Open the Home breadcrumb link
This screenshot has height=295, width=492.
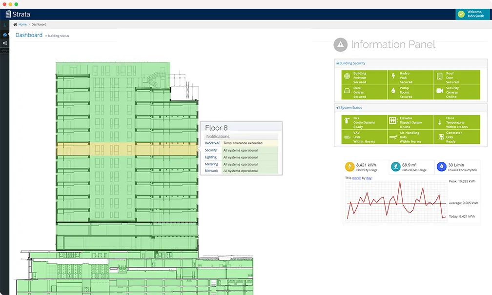(x=22, y=24)
